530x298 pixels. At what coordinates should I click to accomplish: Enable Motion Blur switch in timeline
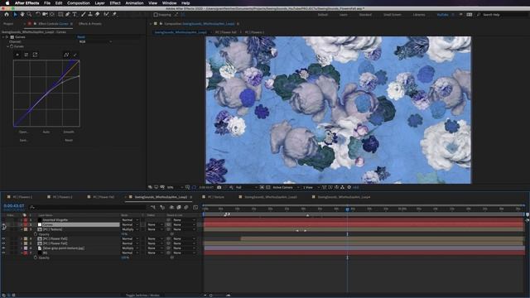coord(185,207)
